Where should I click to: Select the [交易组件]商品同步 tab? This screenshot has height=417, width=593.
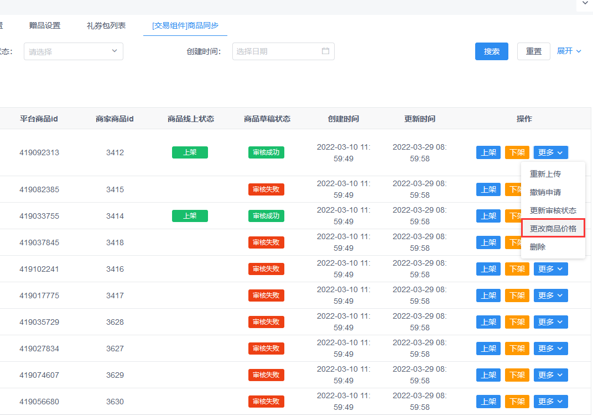[x=185, y=25]
